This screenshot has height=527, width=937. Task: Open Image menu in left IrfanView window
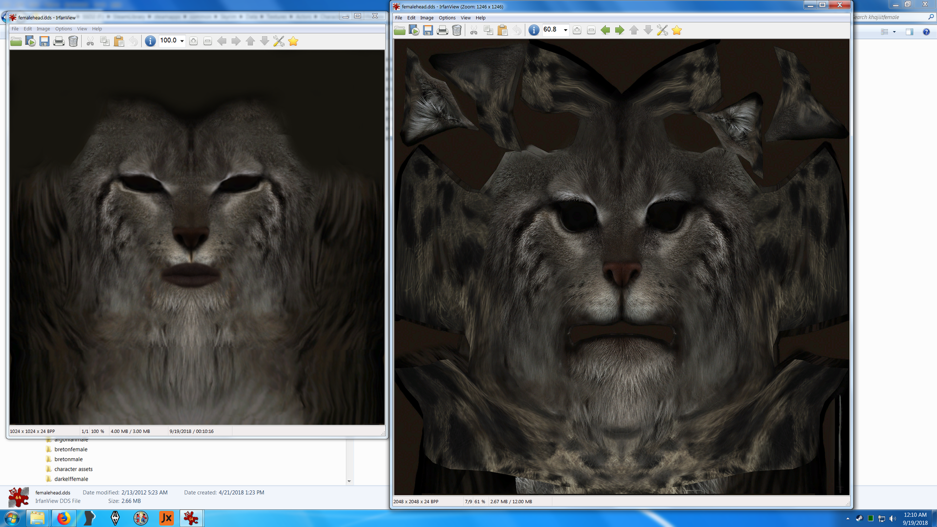43,29
